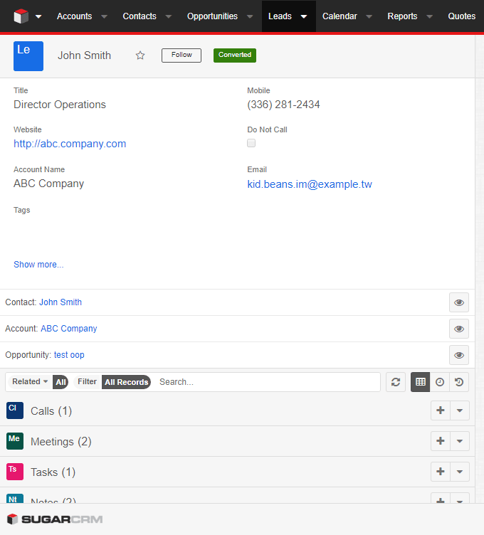Preview the test oop opportunity with eye icon
The height and width of the screenshot is (535, 484).
(459, 355)
